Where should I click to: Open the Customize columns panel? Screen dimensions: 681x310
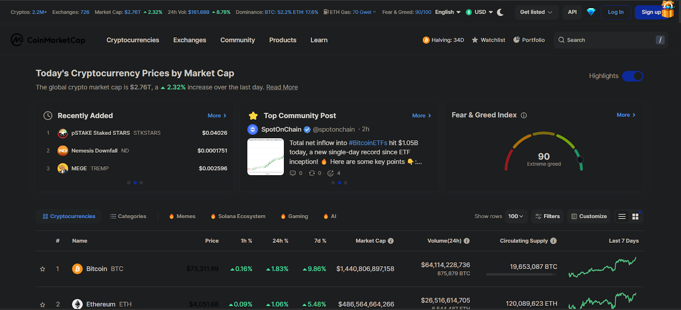(x=589, y=216)
